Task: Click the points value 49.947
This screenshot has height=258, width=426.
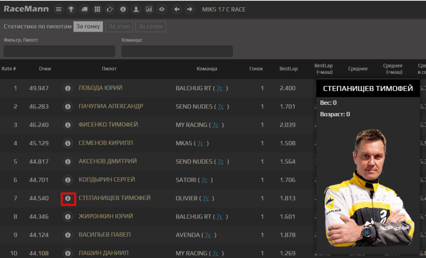Action: coord(39,88)
